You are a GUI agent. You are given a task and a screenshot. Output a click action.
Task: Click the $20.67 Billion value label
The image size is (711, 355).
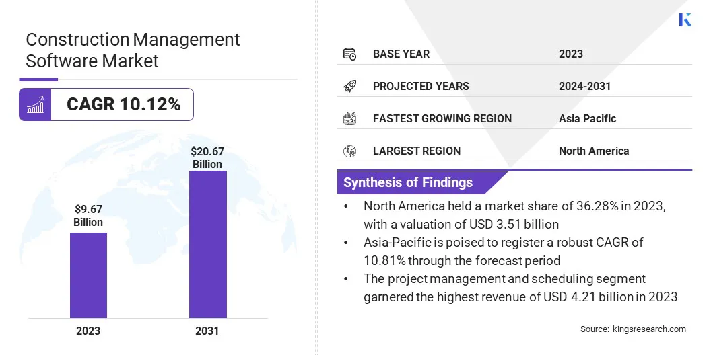pyautogui.click(x=207, y=158)
